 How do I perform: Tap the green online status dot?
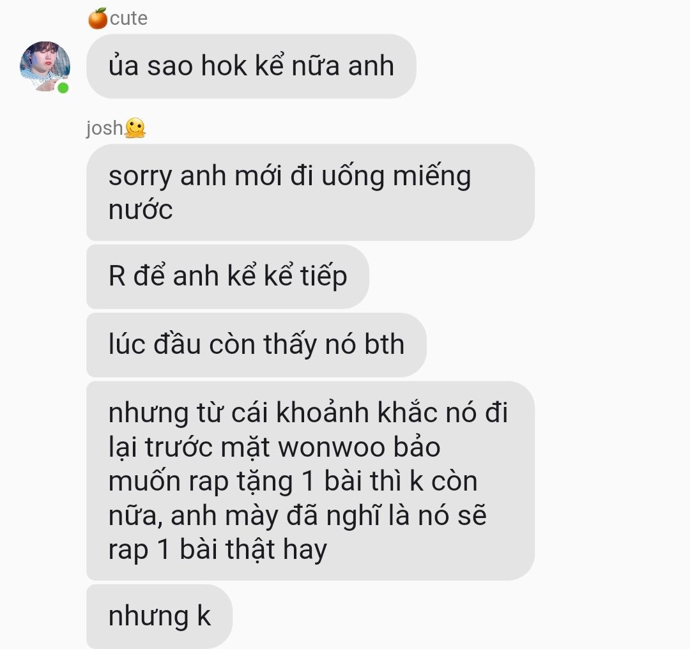[x=63, y=88]
